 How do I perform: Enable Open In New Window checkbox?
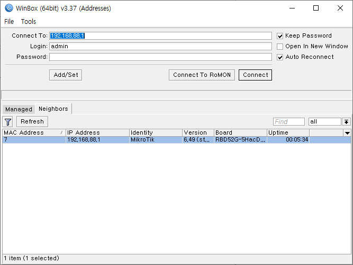(280, 47)
